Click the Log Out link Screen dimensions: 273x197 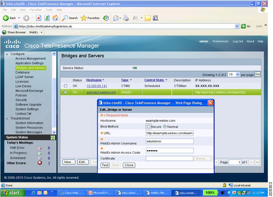pyautogui.click(x=238, y=41)
